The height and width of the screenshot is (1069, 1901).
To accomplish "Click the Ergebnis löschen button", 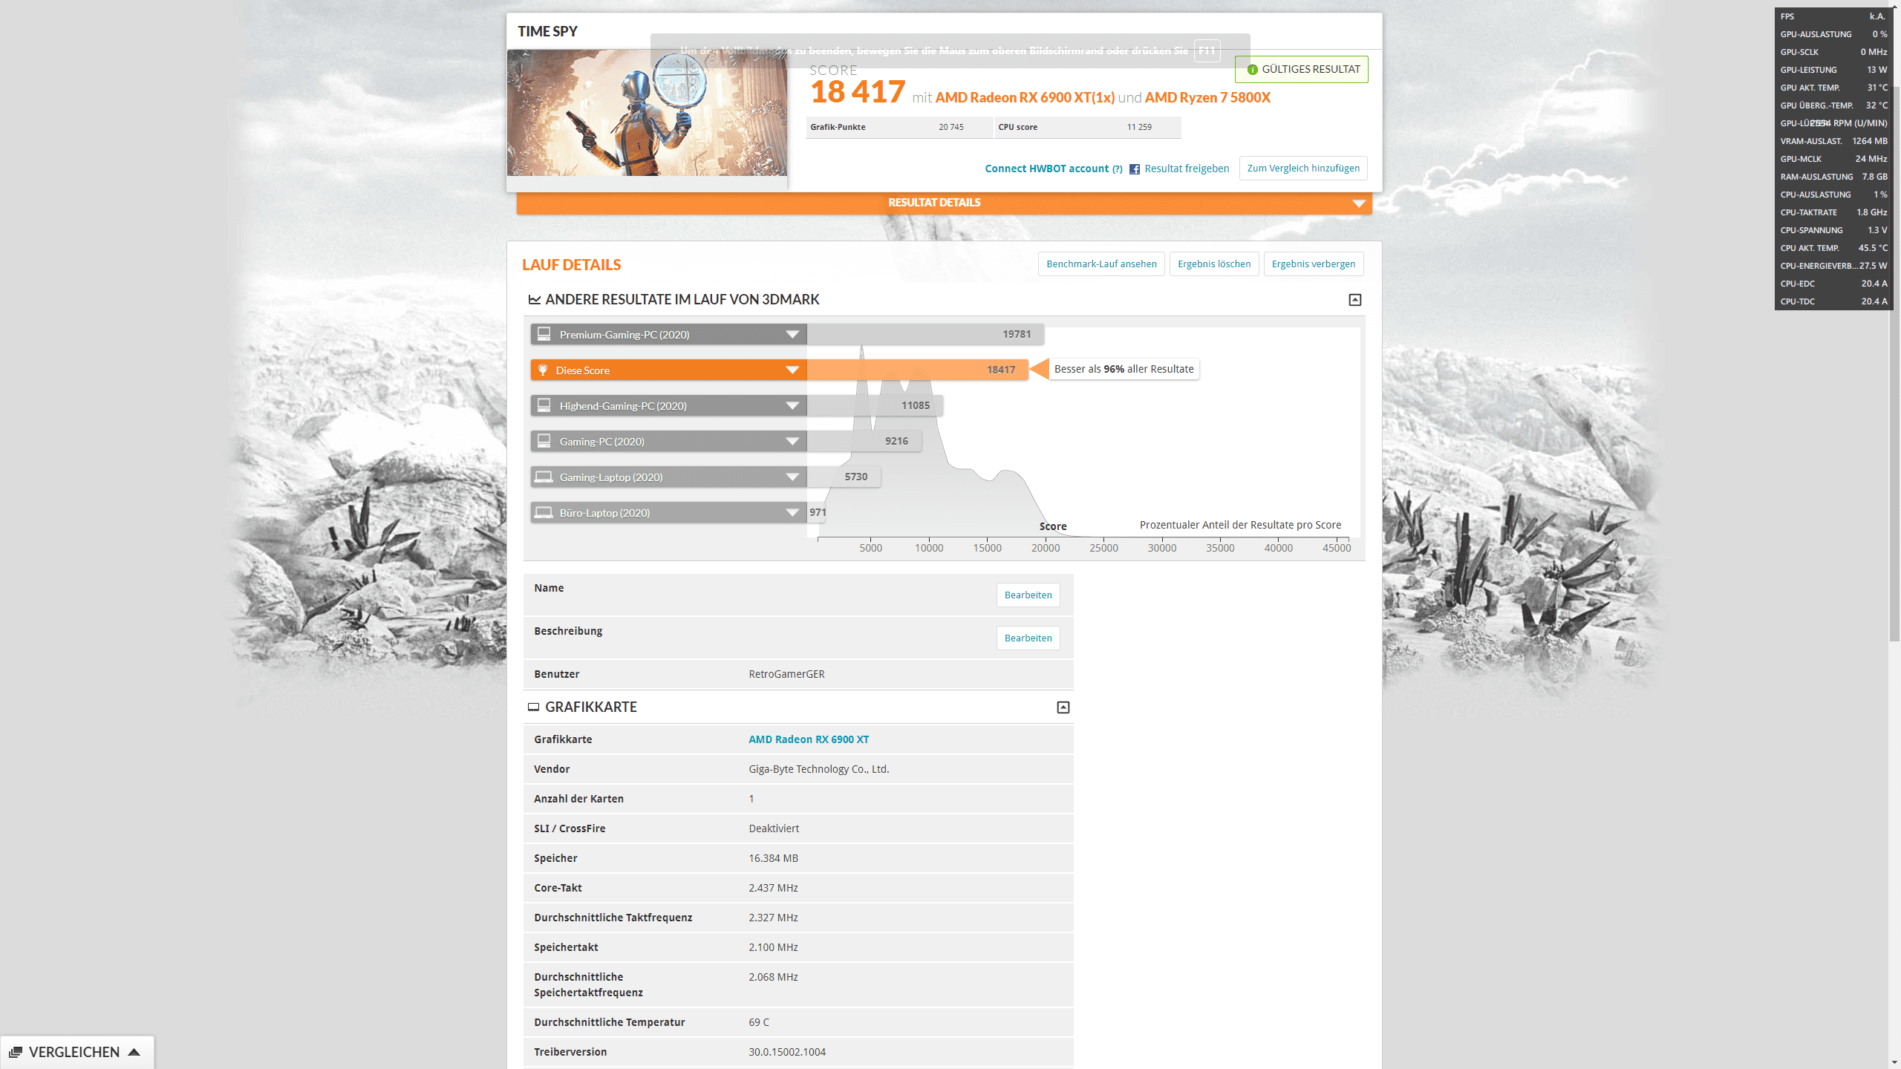I will (x=1214, y=264).
